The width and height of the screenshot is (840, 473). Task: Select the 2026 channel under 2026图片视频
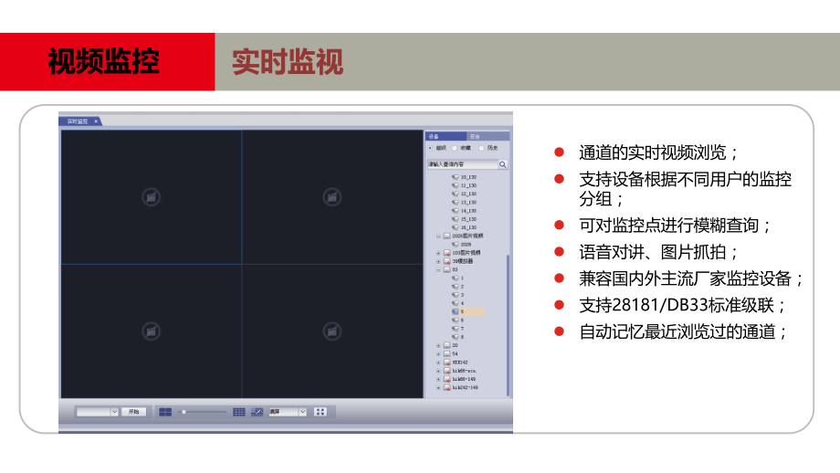[x=462, y=245]
